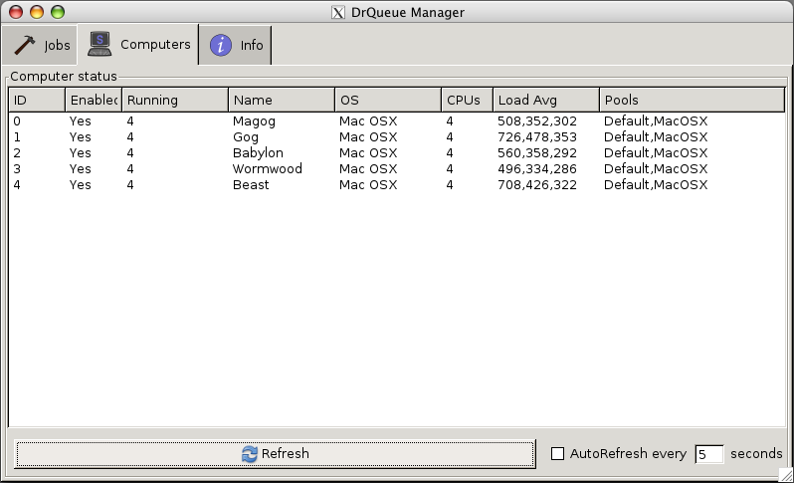
Task: Enable the AutoRefresh checkbox
Action: [x=557, y=453]
